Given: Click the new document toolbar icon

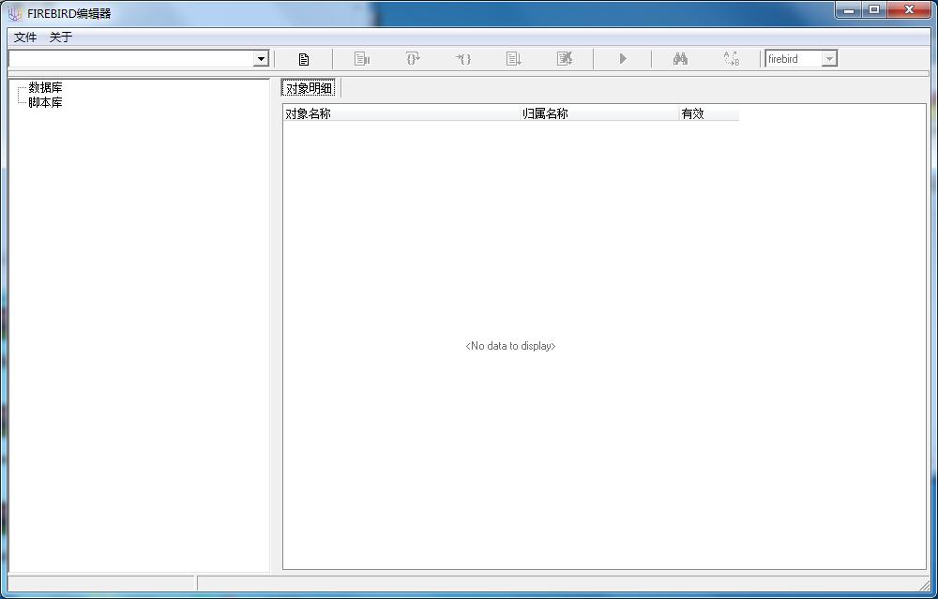Looking at the screenshot, I should [x=304, y=59].
